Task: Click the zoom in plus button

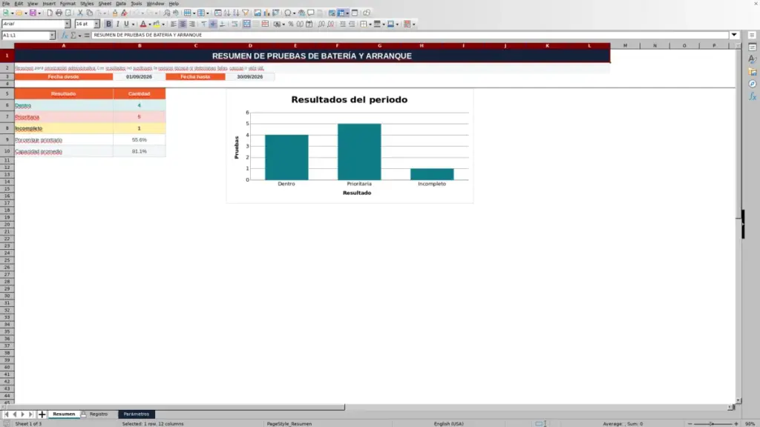Action: tap(736, 424)
